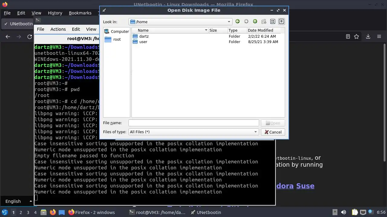Open the volume control tray icon

[343, 212]
